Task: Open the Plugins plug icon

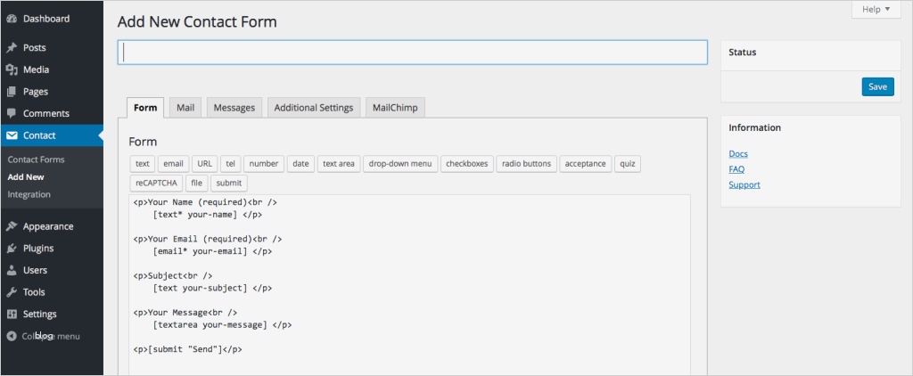Action: tap(12, 249)
